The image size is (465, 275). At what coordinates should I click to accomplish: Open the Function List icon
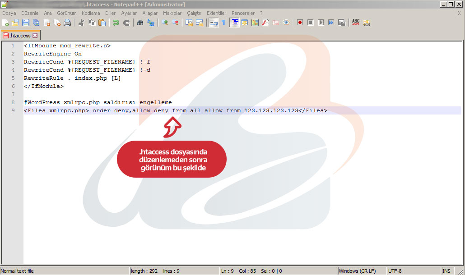[x=265, y=23]
